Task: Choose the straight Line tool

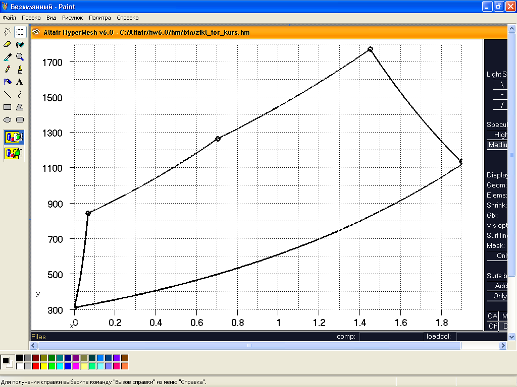Action: [8, 95]
